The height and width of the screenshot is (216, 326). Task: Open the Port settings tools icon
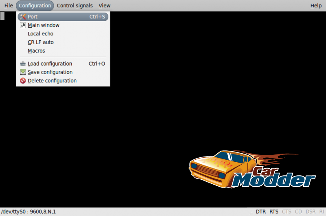[x=23, y=17]
